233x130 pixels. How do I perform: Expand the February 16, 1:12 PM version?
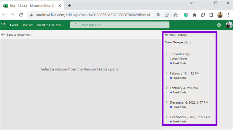tap(167, 73)
